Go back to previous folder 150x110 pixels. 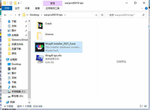point(5,15)
